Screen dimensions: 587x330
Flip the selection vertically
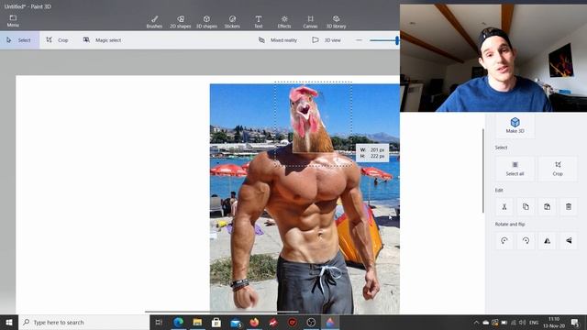[569, 240]
